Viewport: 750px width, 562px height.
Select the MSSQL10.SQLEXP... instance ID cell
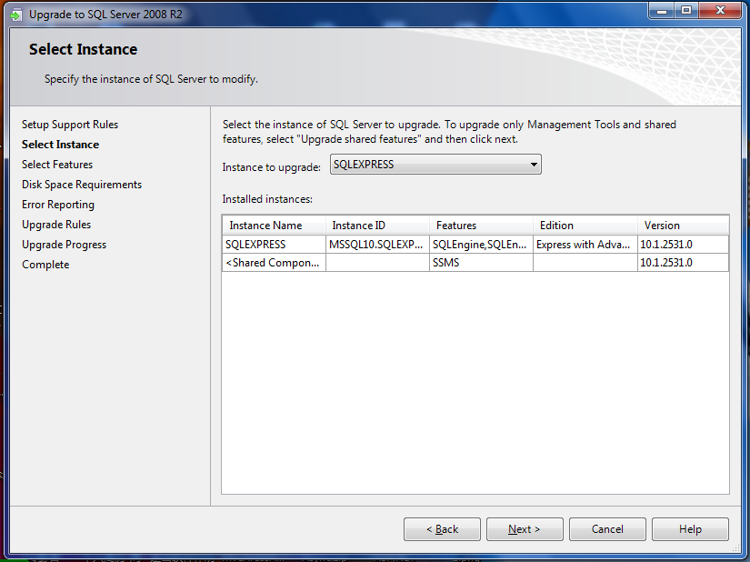[377, 245]
